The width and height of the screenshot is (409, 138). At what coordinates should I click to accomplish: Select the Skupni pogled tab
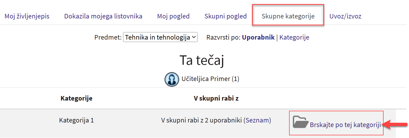click(225, 16)
